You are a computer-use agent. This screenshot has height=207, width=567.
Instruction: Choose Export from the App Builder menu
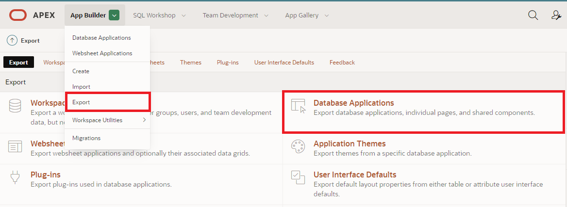point(107,102)
